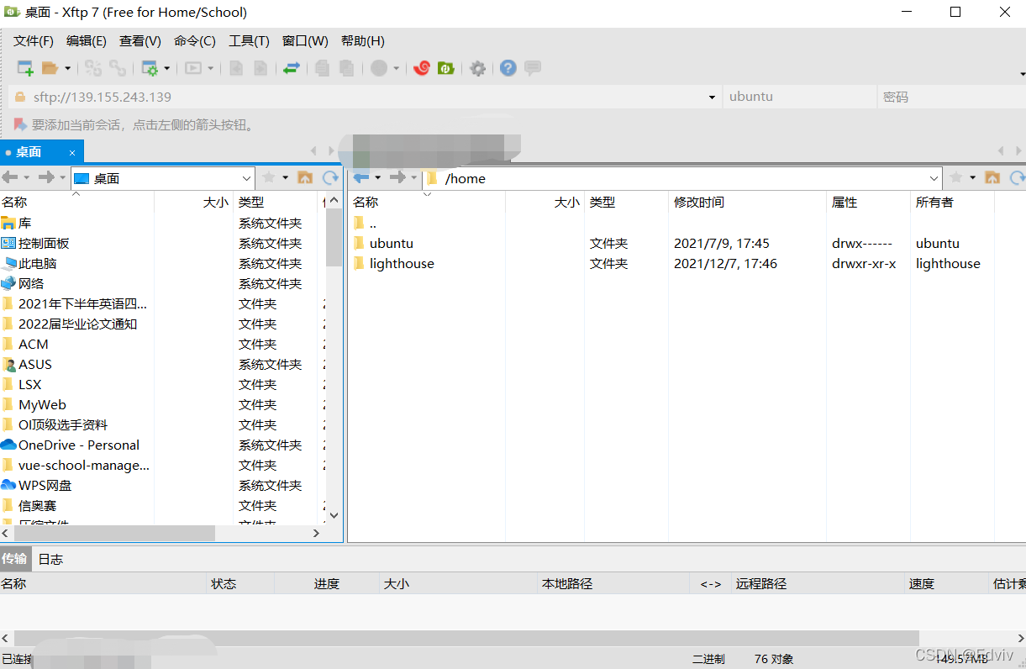The width and height of the screenshot is (1026, 669).
Task: Open the session properties gear-window icon
Action: coord(150,68)
